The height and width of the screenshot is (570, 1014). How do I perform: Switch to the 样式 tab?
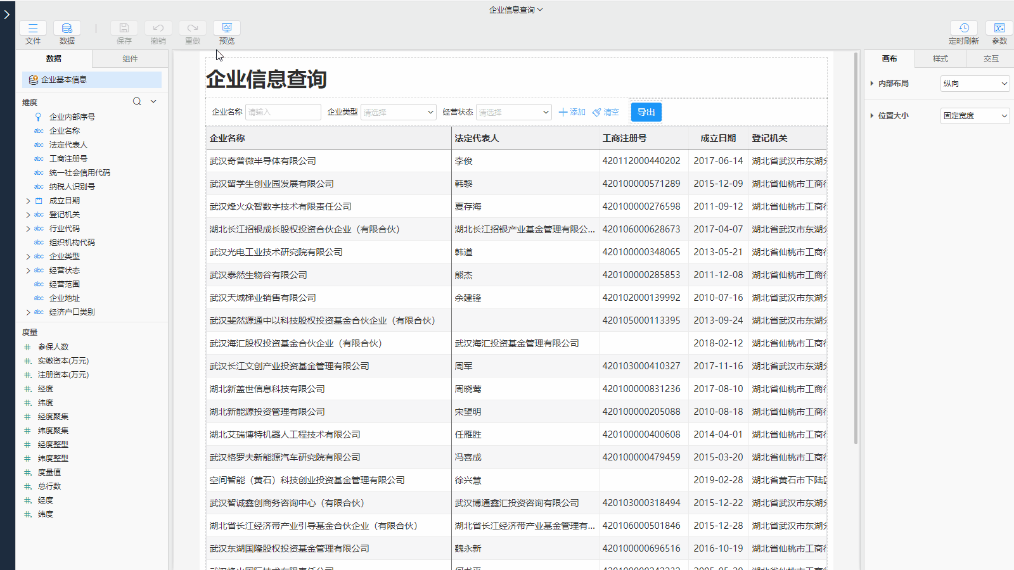coord(940,59)
